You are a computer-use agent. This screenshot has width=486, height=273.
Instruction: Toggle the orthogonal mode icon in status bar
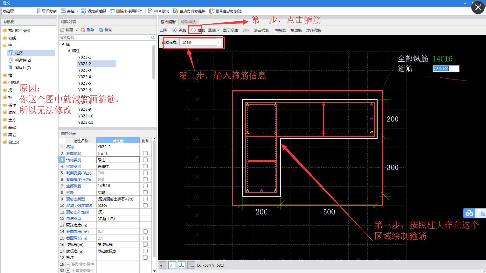162,265
